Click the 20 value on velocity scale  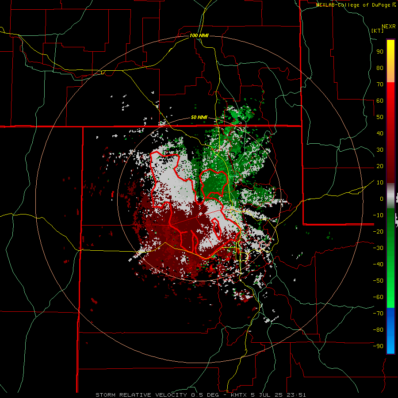click(x=380, y=166)
